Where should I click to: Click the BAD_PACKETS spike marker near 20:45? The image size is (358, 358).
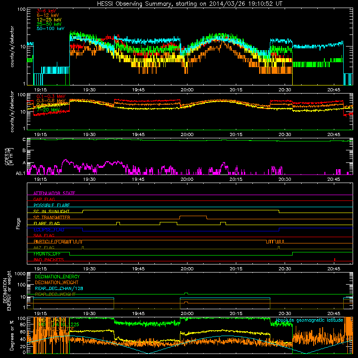pos(335,260)
